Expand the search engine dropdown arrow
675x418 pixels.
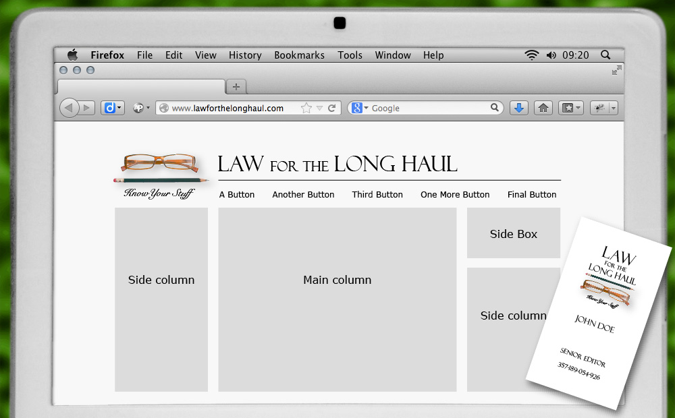coord(367,107)
